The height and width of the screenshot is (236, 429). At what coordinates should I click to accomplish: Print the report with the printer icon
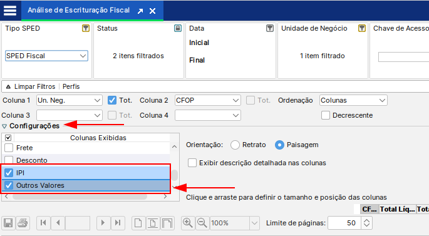click(23, 223)
